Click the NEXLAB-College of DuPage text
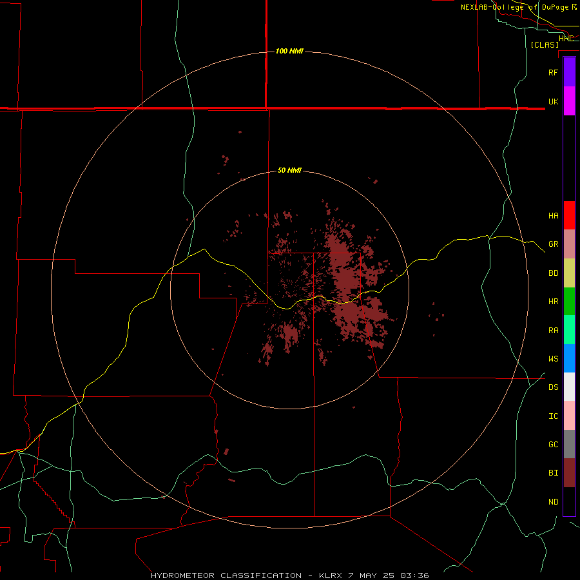This screenshot has height=580, width=580. [x=514, y=7]
